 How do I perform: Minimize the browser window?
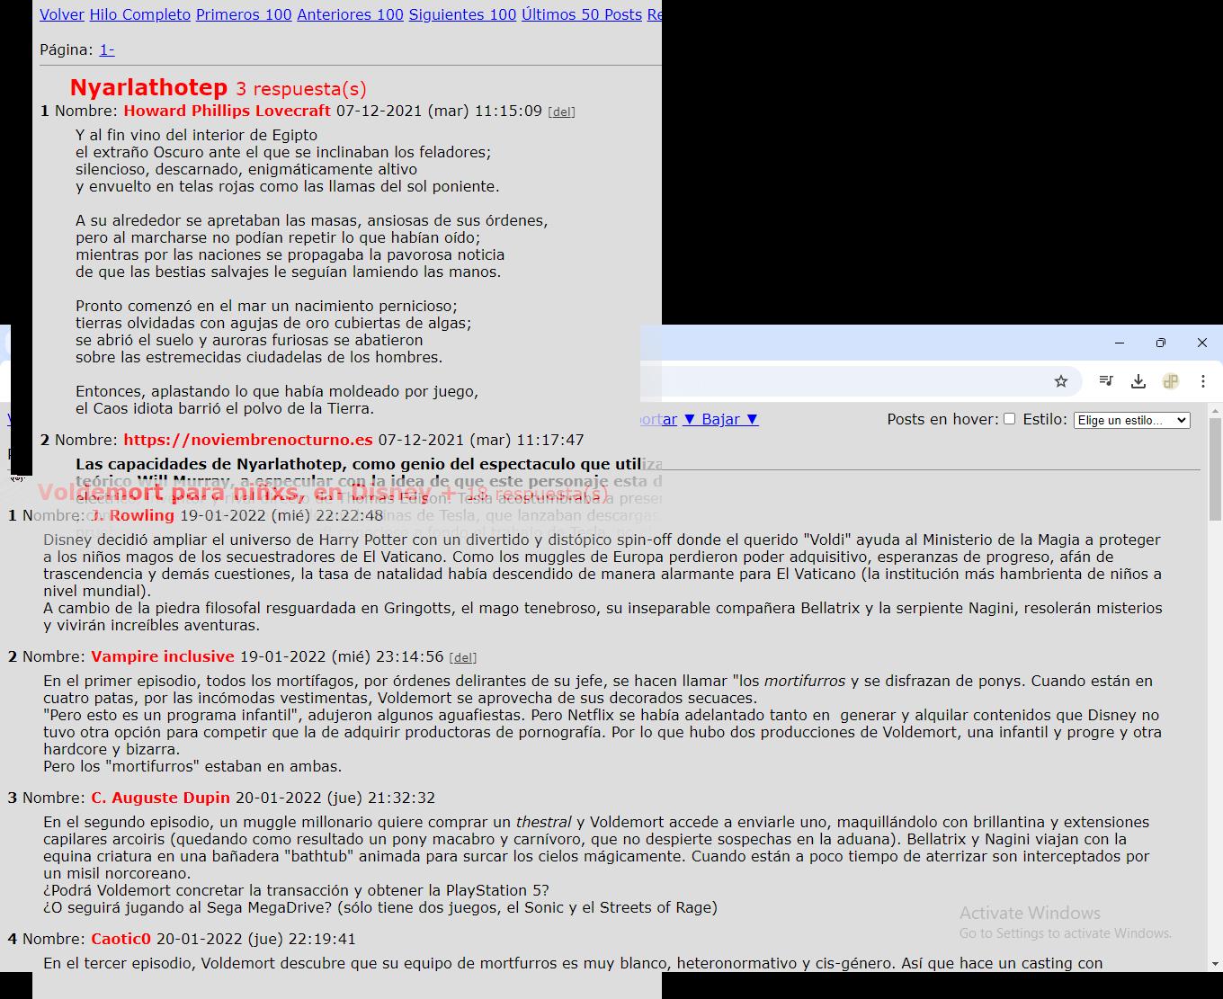point(1120,343)
